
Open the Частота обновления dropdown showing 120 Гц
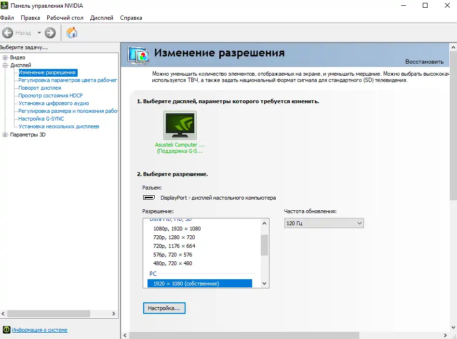(x=324, y=223)
